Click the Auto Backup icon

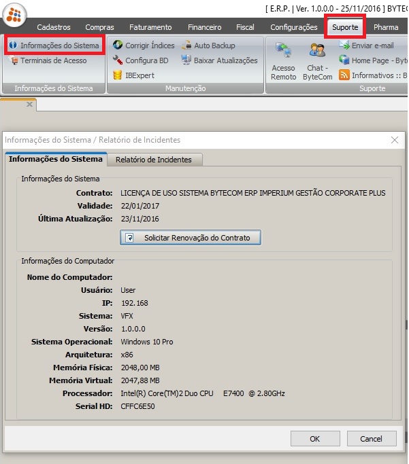(186, 45)
